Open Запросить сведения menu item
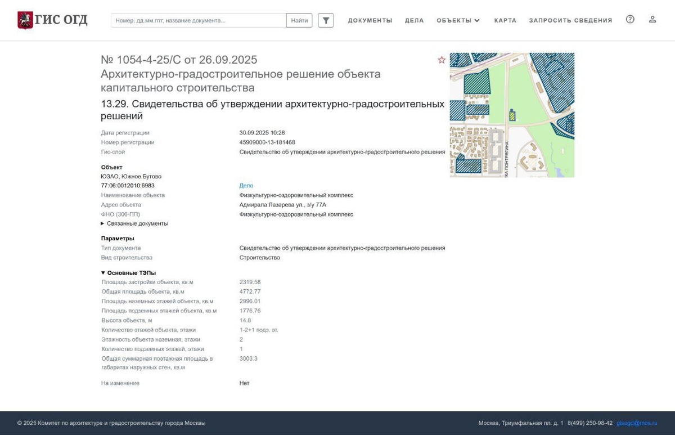 point(570,20)
